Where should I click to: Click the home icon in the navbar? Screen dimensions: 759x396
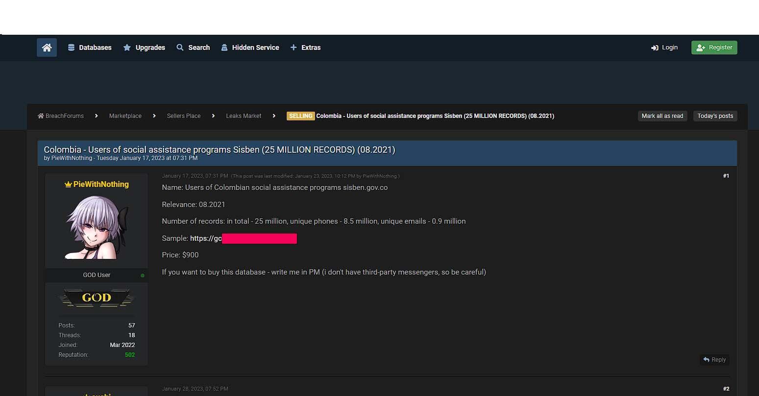47,47
